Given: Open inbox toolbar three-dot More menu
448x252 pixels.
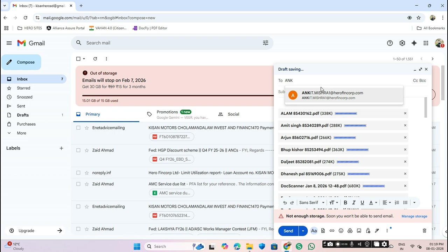Looking at the screenshot, I should (106, 59).
